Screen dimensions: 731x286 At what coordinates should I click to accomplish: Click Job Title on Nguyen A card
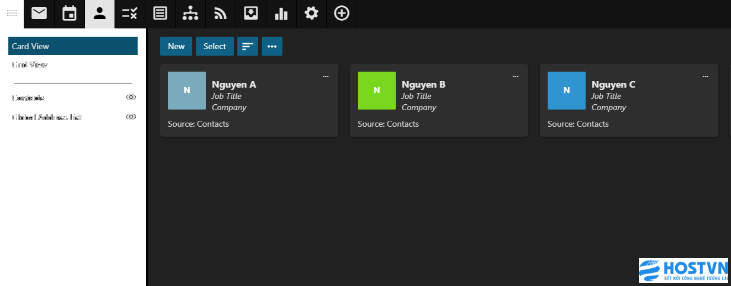coord(227,96)
